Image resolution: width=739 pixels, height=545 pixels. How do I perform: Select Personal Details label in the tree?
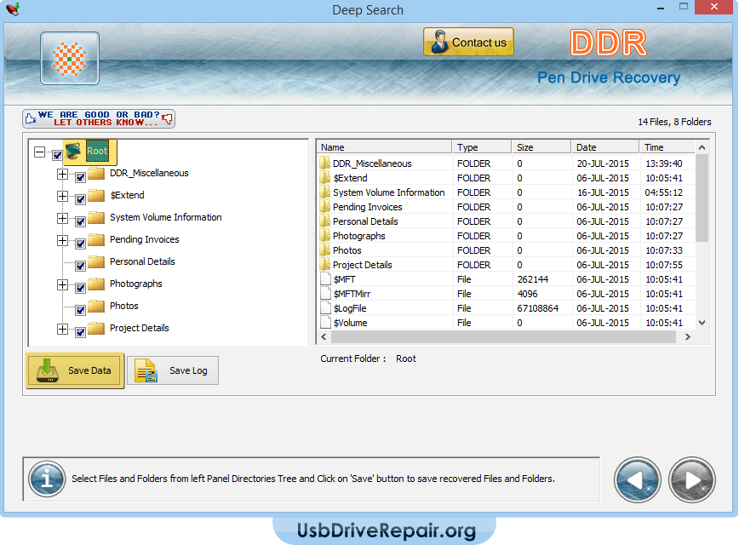142,261
